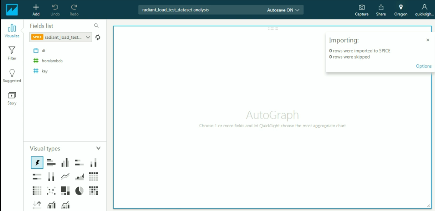The width and height of the screenshot is (435, 211).
Task: Select the key field
Action: tap(40, 71)
